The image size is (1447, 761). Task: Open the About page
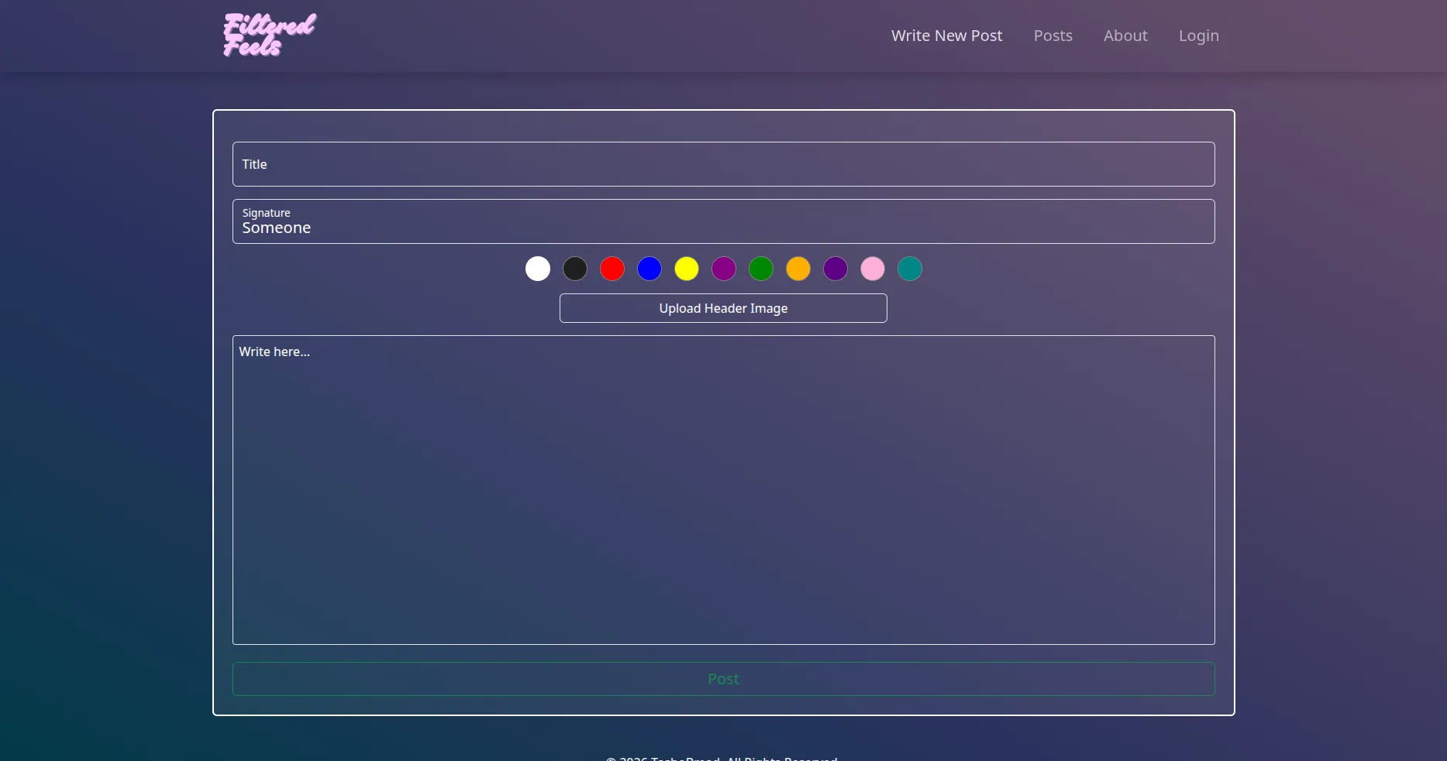tap(1125, 36)
